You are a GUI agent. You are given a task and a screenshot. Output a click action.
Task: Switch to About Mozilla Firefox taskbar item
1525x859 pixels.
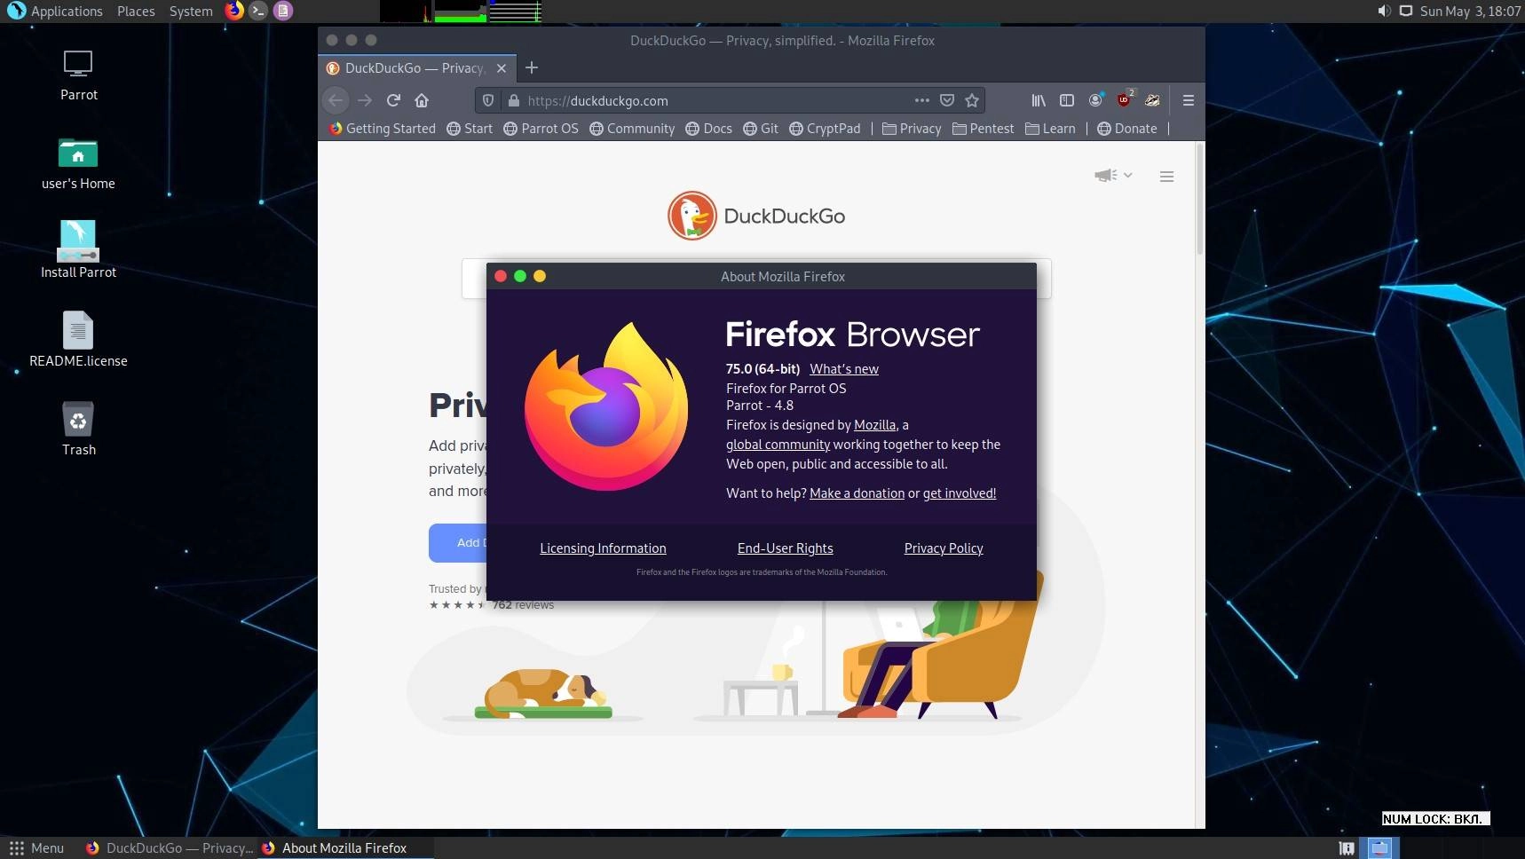click(344, 847)
